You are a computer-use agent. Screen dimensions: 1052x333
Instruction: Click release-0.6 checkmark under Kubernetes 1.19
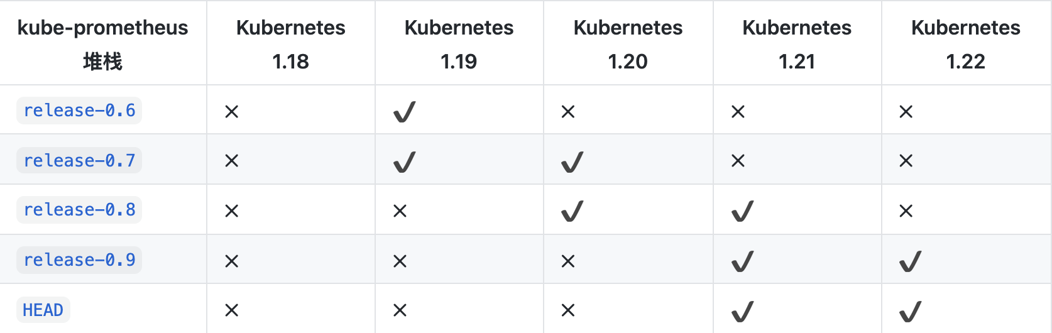pyautogui.click(x=404, y=112)
